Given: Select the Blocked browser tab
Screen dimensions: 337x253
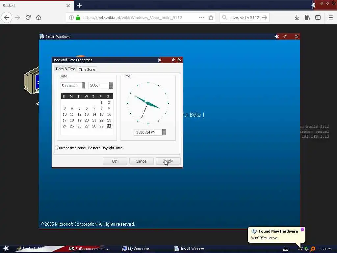Looking at the screenshot, I should 37,6.
